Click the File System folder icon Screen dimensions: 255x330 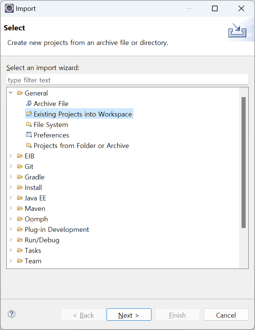29,124
